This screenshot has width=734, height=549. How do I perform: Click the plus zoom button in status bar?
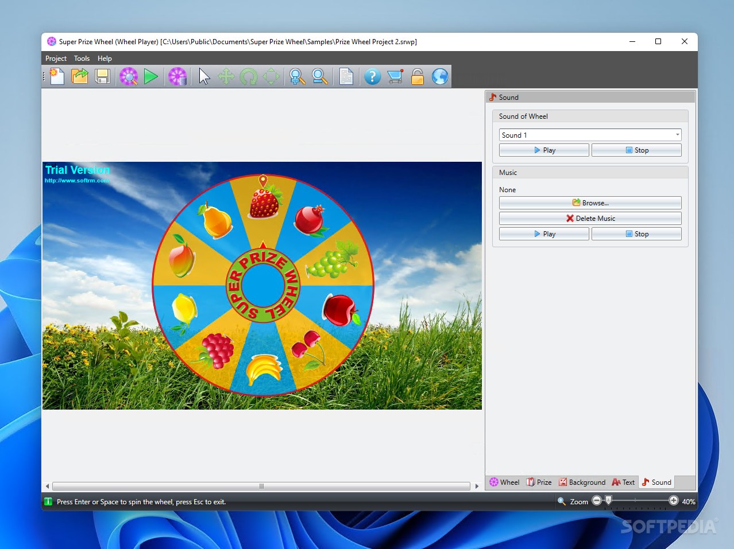coord(674,501)
